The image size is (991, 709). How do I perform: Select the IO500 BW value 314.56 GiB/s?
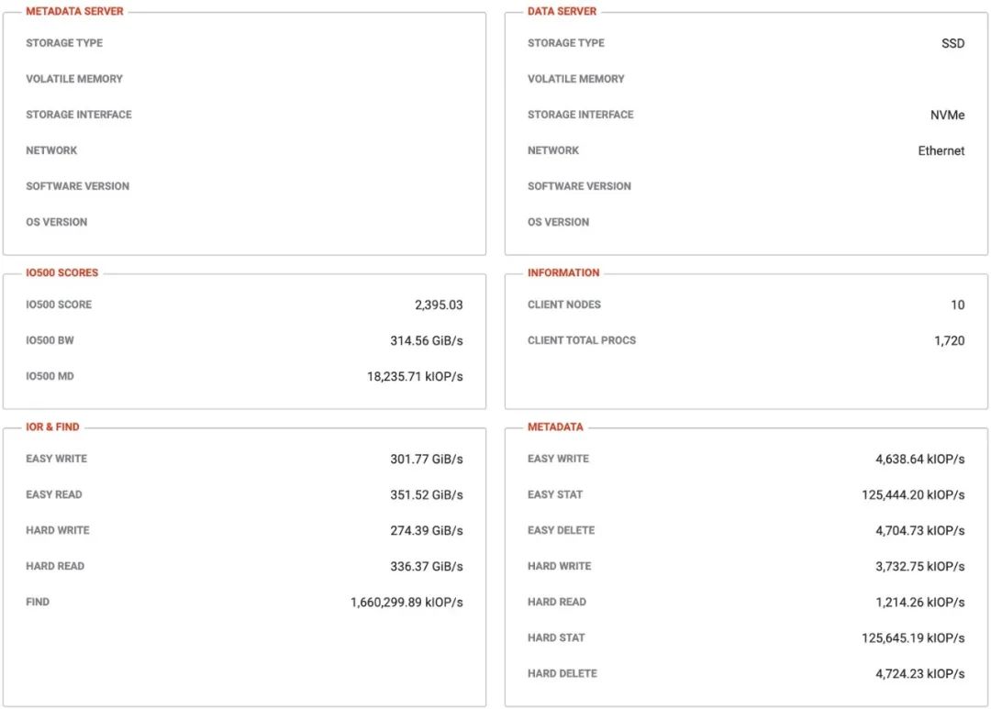426,341
